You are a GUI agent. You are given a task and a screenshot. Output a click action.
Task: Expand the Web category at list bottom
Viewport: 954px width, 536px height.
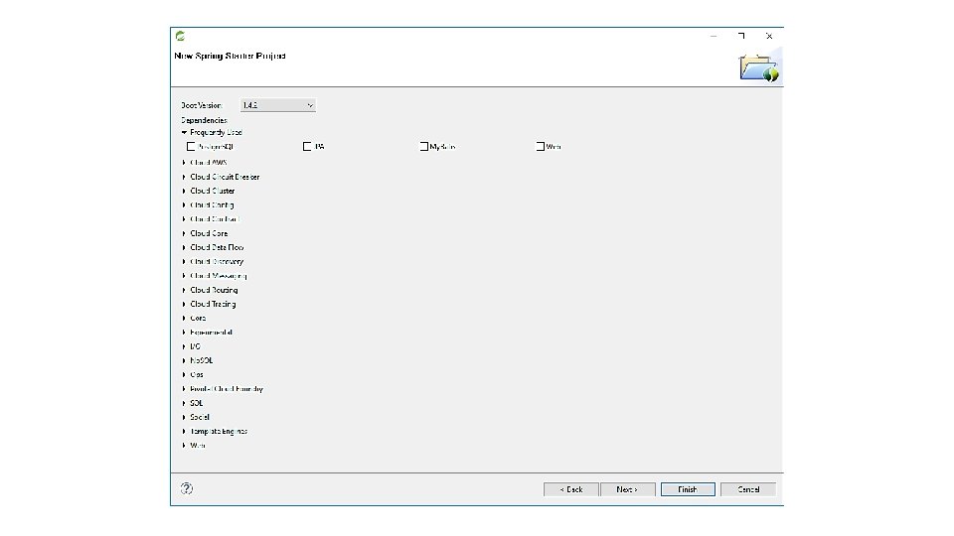click(184, 446)
